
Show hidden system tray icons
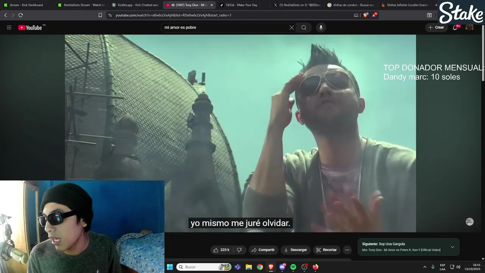[425, 267]
